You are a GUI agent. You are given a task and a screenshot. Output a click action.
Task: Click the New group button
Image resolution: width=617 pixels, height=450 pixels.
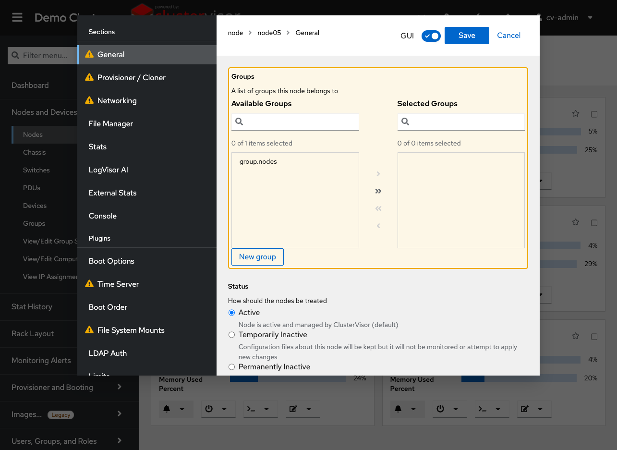(x=257, y=257)
